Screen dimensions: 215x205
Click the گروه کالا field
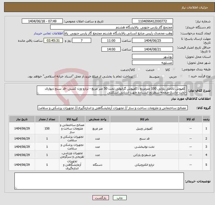tap(113, 108)
